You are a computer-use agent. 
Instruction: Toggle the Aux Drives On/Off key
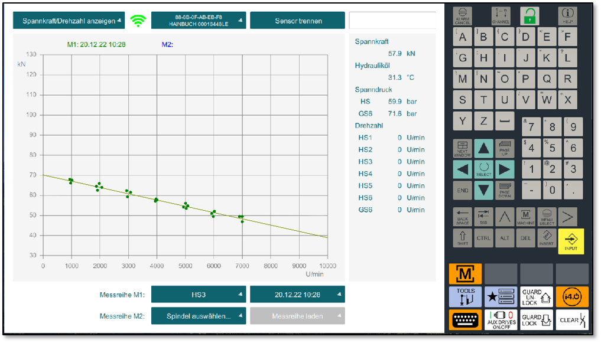(x=501, y=319)
